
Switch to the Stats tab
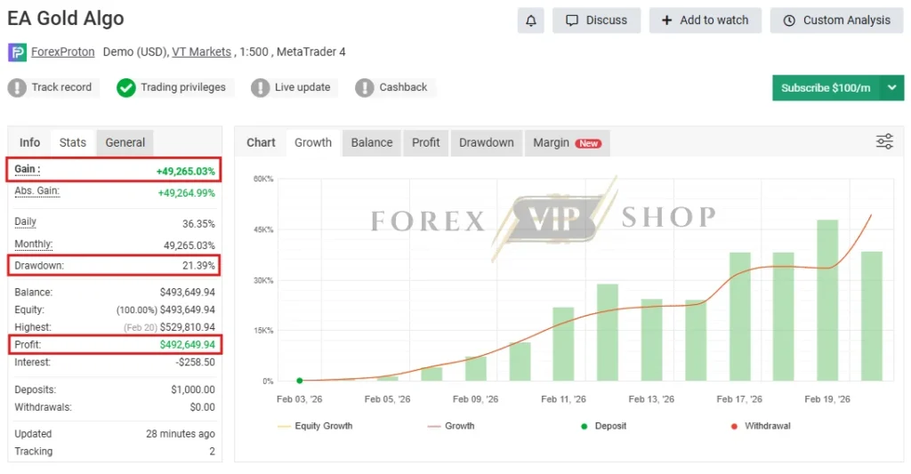pyautogui.click(x=73, y=142)
